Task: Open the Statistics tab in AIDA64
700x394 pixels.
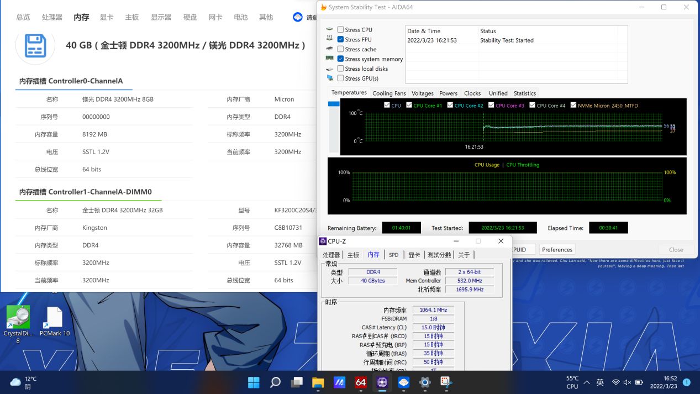Action: coord(524,93)
